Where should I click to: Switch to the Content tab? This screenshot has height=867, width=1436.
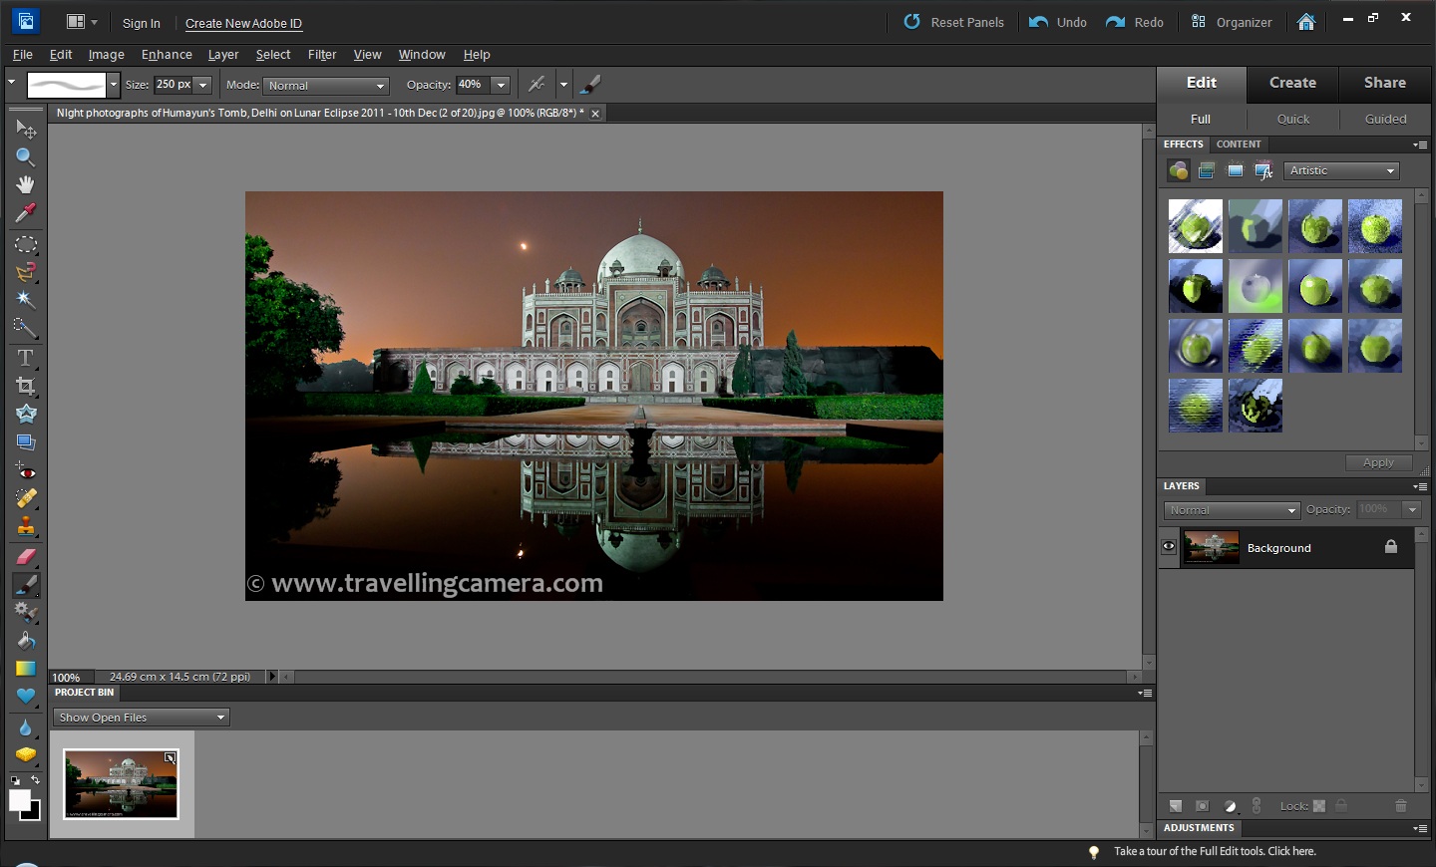point(1239,144)
